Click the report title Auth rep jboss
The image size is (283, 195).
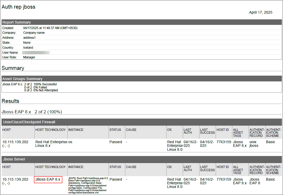pos(19,7)
